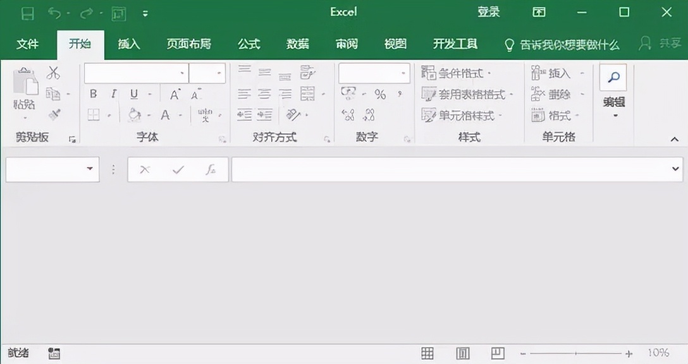Image resolution: width=688 pixels, height=364 pixels.
Task: Click the Comma Style icon
Action: click(400, 94)
